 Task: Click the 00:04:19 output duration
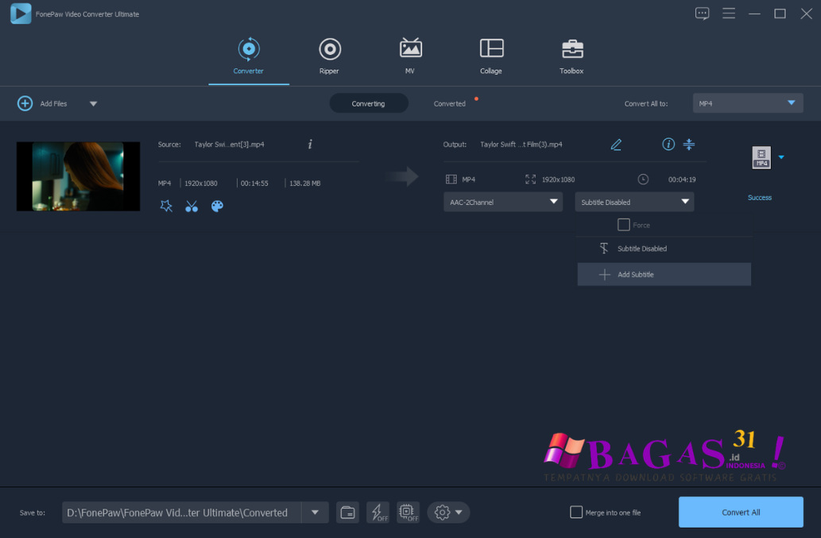[x=682, y=180]
